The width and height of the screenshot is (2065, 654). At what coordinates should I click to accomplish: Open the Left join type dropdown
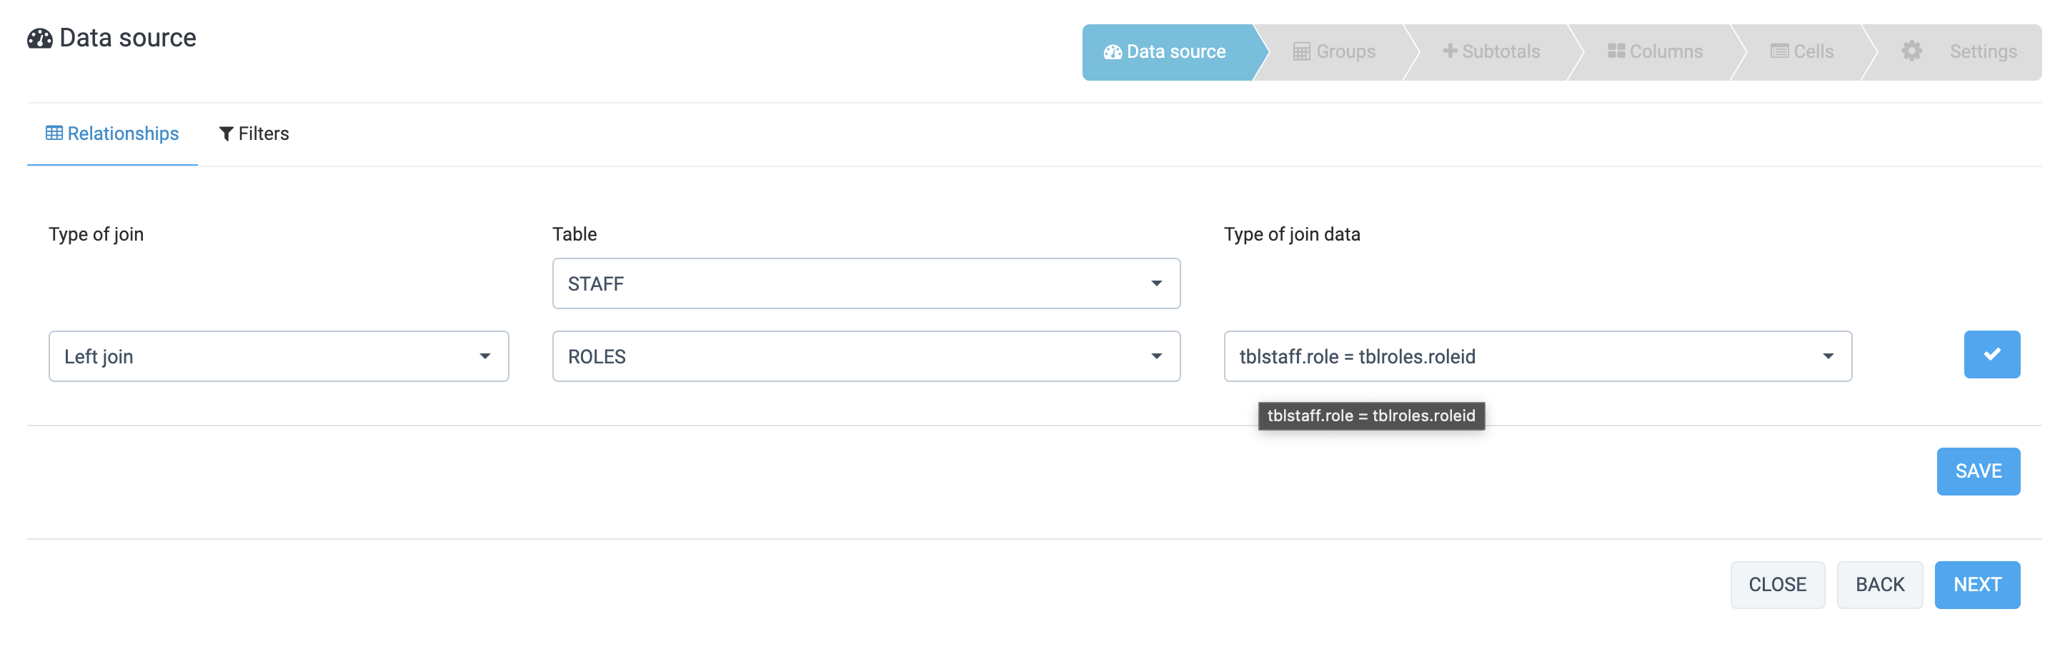coord(278,357)
